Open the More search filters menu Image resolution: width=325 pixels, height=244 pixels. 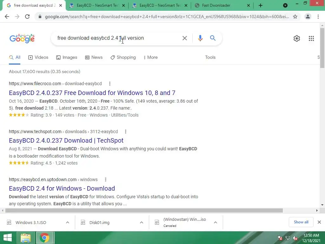click(x=151, y=57)
